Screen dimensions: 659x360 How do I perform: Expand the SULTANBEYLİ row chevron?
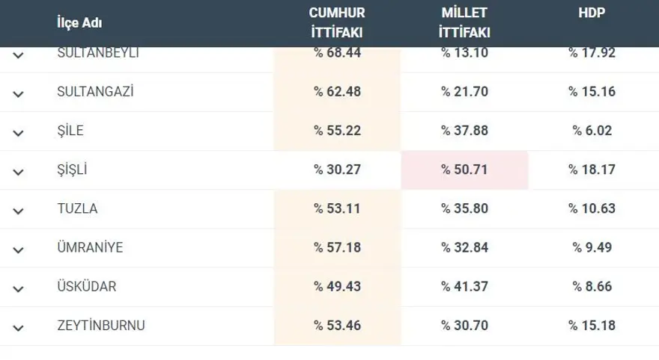[19, 55]
